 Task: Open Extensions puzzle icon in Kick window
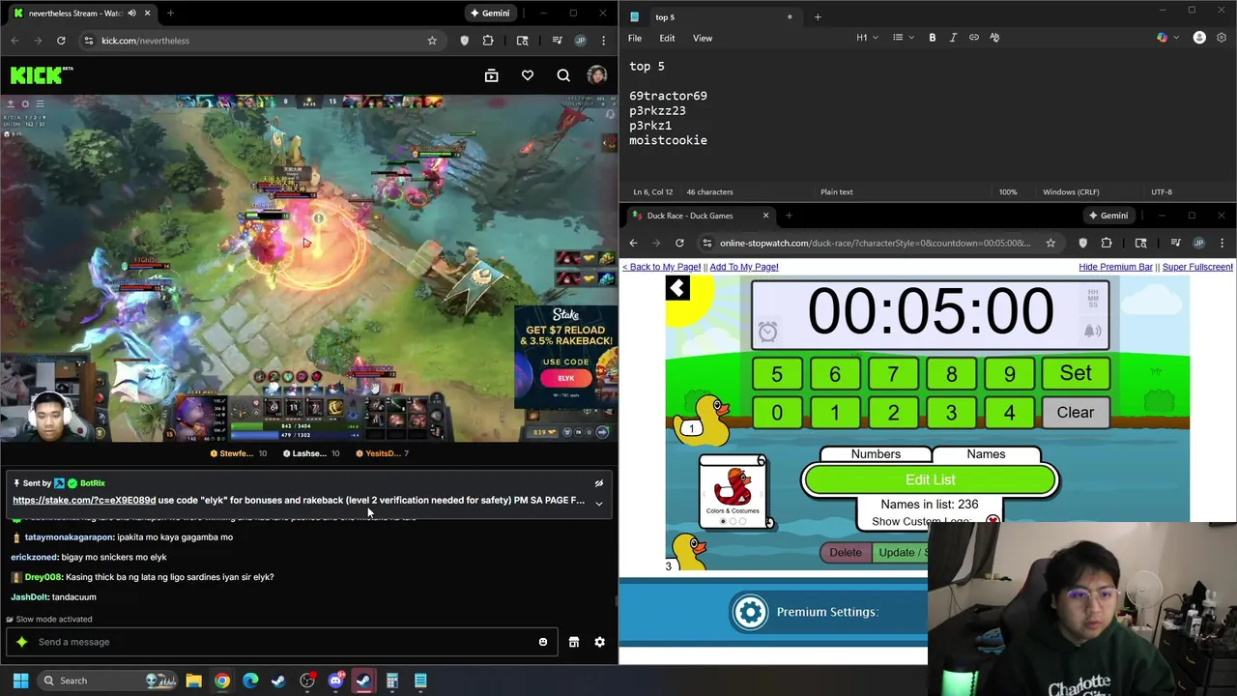[x=488, y=41]
